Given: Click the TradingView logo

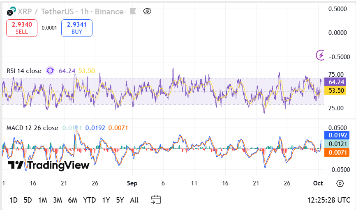Looking at the screenshot, I should pos(49,165).
